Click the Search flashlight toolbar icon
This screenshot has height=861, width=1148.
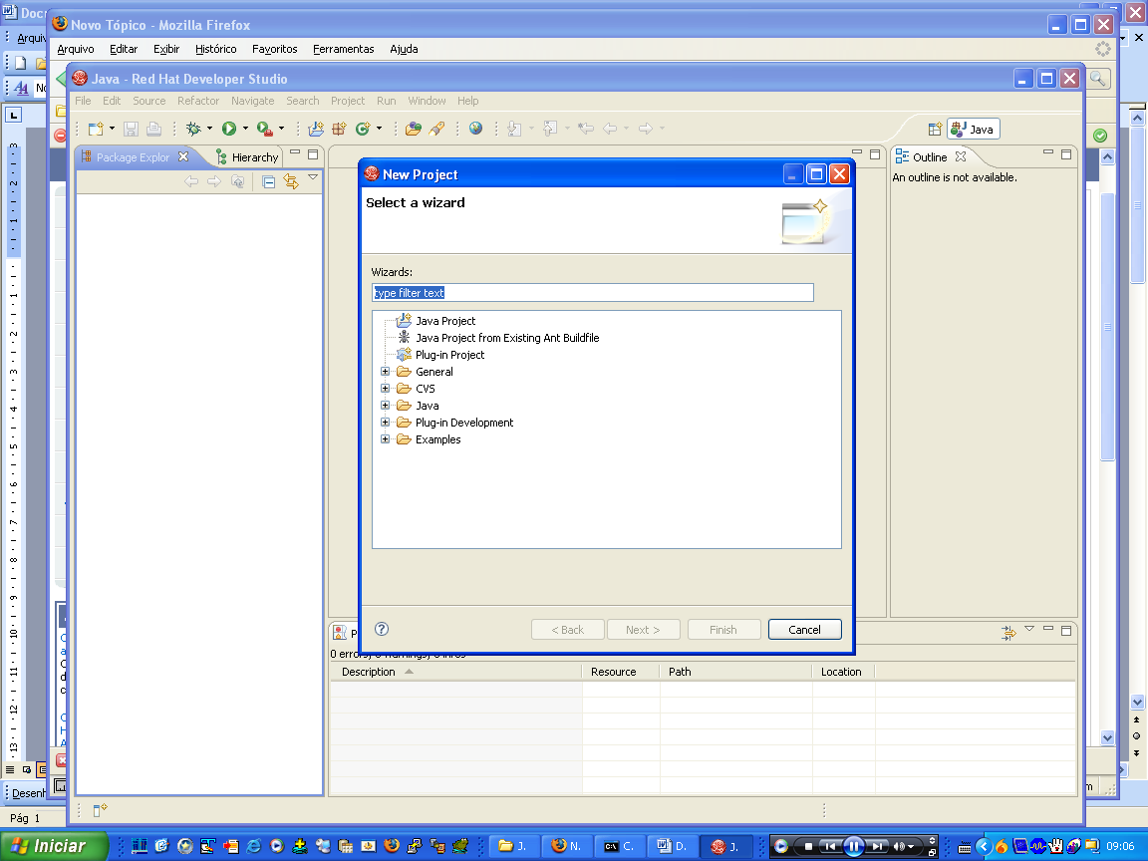436,129
